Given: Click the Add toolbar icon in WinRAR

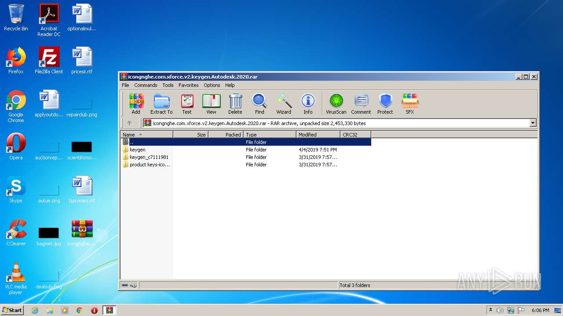Looking at the screenshot, I should [x=136, y=104].
